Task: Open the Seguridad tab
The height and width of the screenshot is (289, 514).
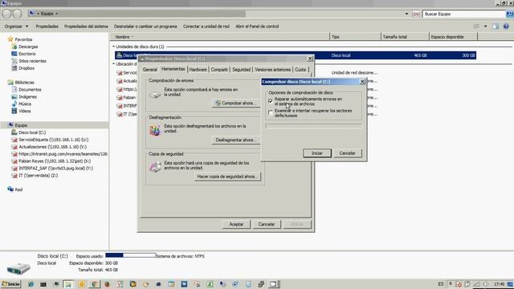Action: (241, 70)
